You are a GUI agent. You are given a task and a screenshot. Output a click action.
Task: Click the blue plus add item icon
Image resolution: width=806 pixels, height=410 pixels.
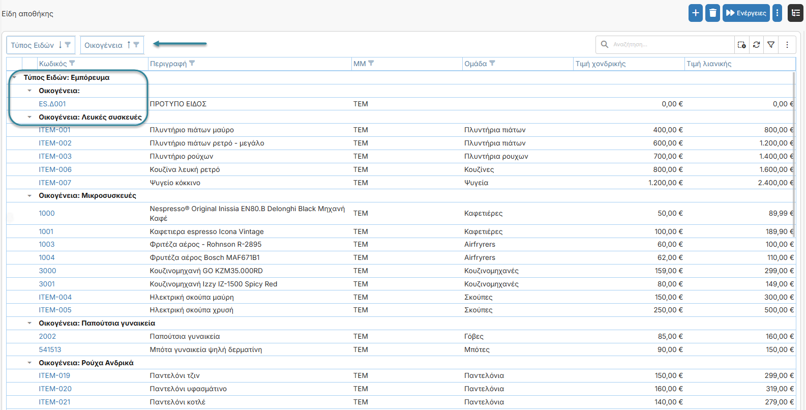click(696, 13)
